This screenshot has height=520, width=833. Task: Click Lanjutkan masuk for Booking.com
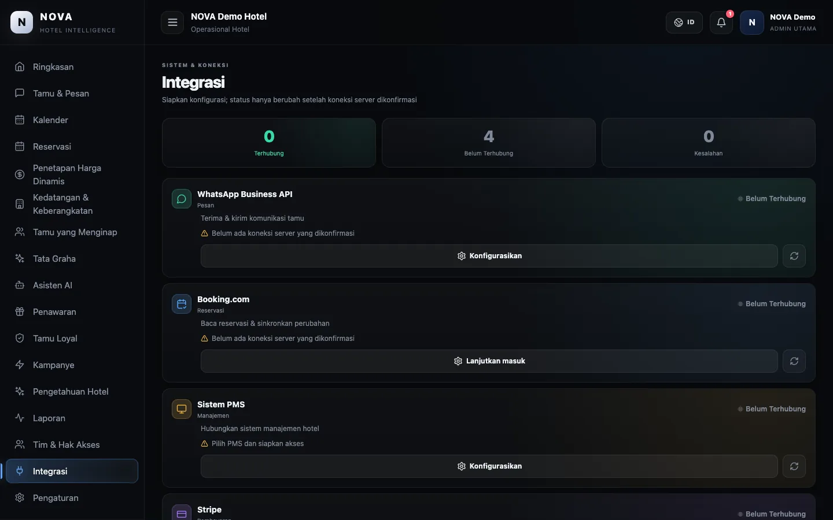pyautogui.click(x=489, y=361)
